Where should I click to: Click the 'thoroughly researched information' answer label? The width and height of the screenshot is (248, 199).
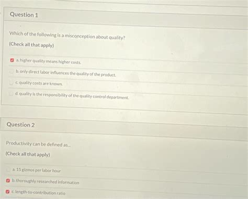tap(46, 182)
